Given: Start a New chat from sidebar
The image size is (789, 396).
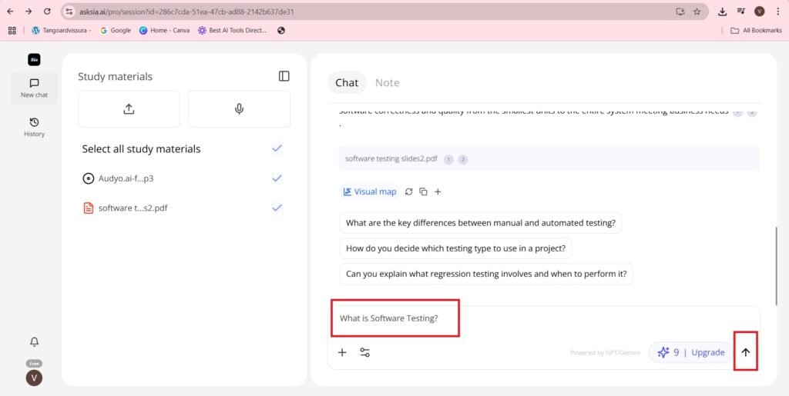Looking at the screenshot, I should coord(34,88).
